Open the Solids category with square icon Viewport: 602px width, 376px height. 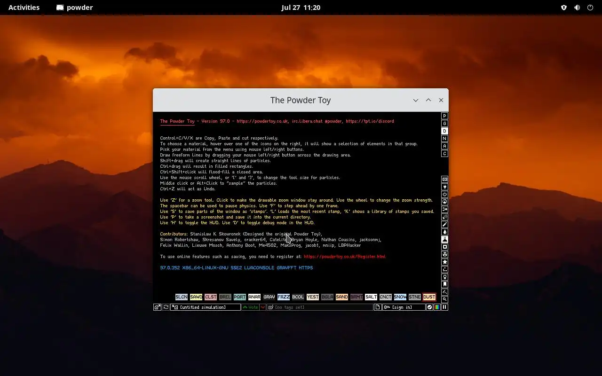pyautogui.click(x=444, y=247)
